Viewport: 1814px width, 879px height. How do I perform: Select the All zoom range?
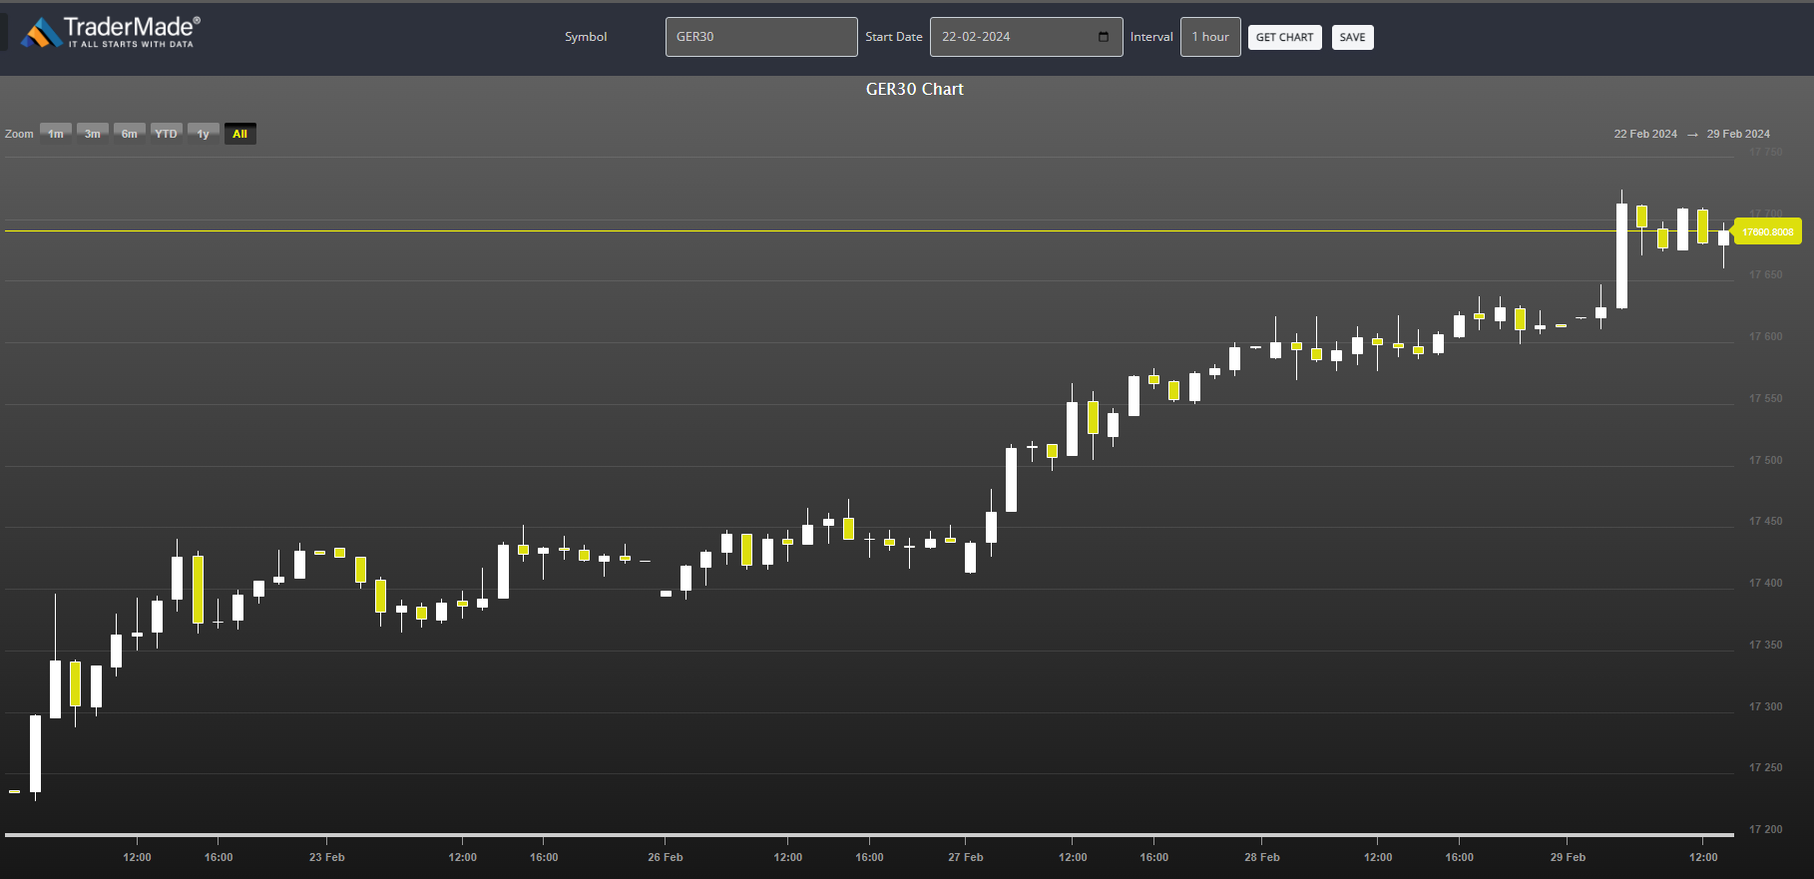(x=240, y=134)
